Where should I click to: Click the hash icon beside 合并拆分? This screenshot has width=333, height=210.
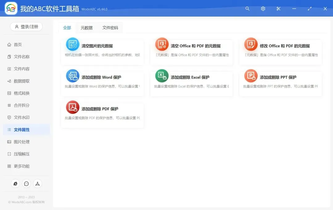click(x=9, y=105)
